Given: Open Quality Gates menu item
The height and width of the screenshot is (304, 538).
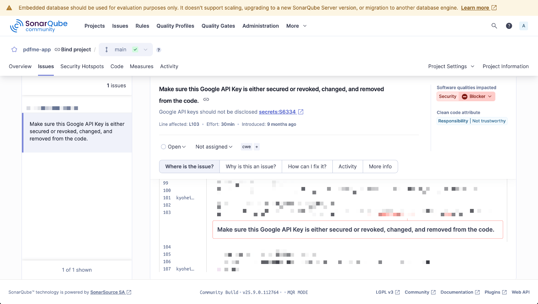Looking at the screenshot, I should (x=218, y=26).
